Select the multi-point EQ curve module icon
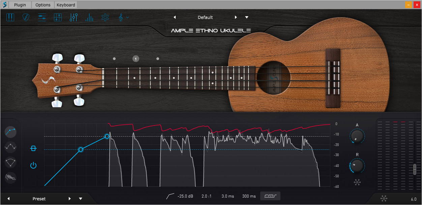The width and height of the screenshot is (422, 205). click(x=11, y=146)
